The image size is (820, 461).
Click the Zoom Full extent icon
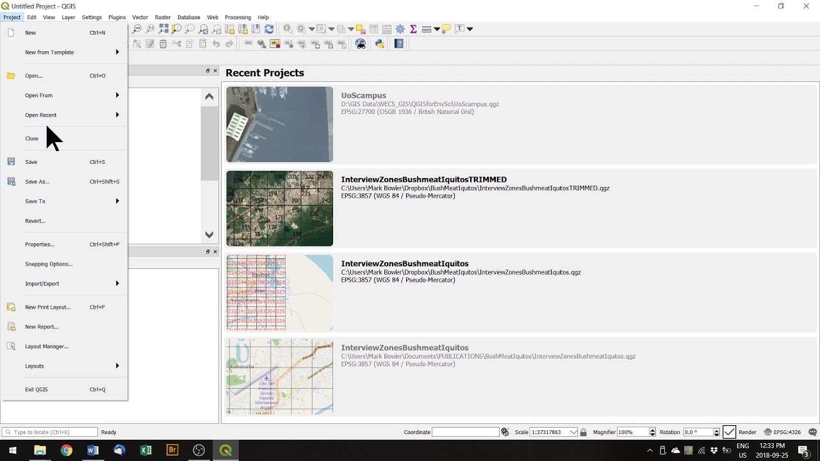(x=163, y=29)
